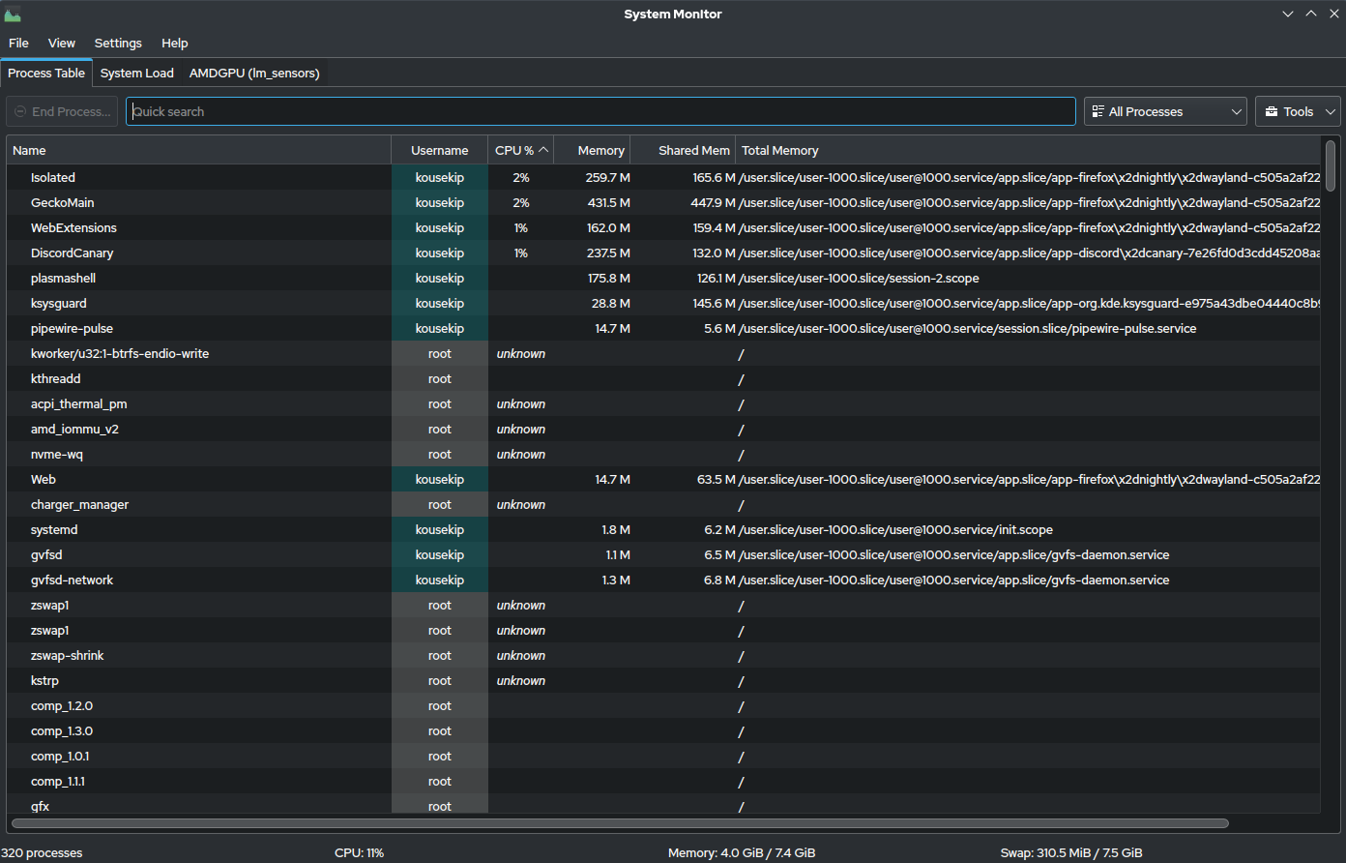Click the Quick search input field
Image resolution: width=1346 pixels, height=863 pixels.
(600, 112)
